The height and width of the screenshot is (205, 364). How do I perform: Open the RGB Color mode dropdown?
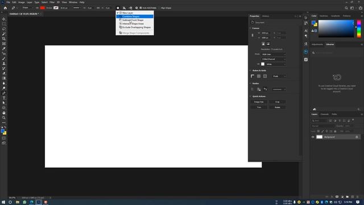(274, 55)
